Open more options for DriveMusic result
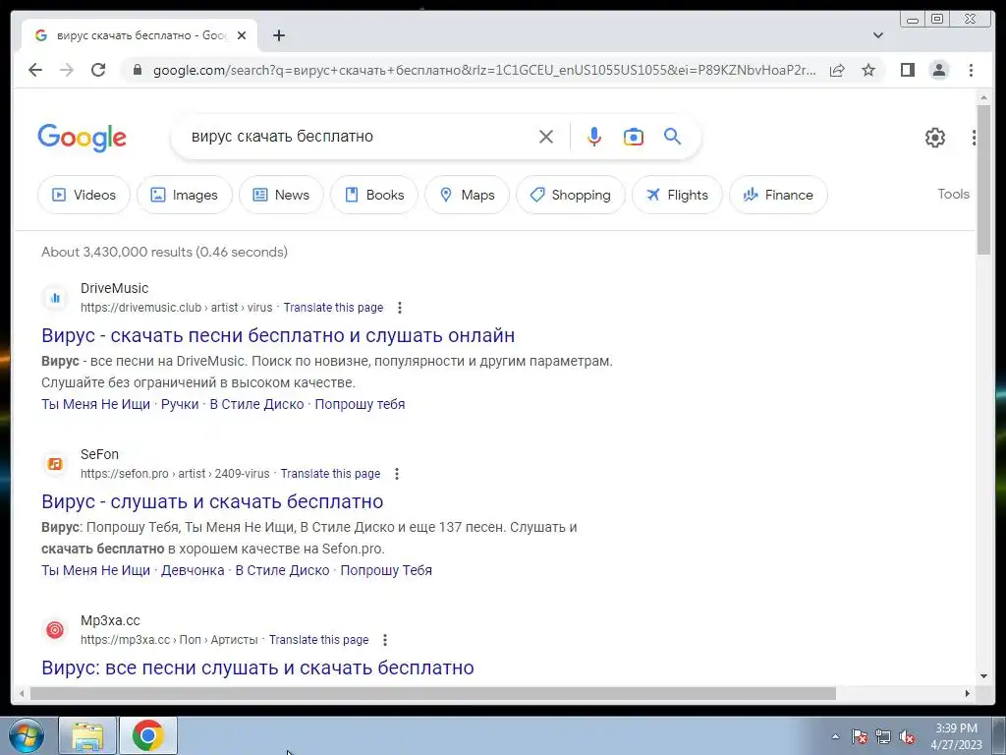Viewport: 1006px width, 755px height. tap(400, 308)
